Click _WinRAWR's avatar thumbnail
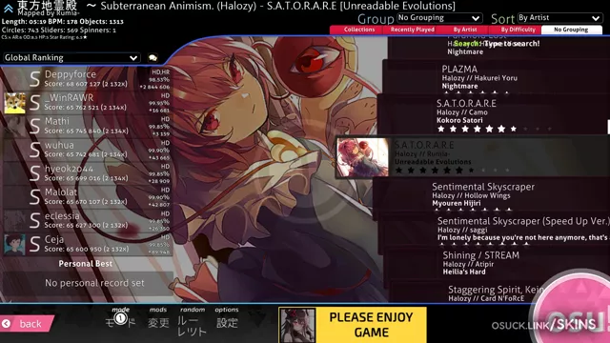 point(15,103)
